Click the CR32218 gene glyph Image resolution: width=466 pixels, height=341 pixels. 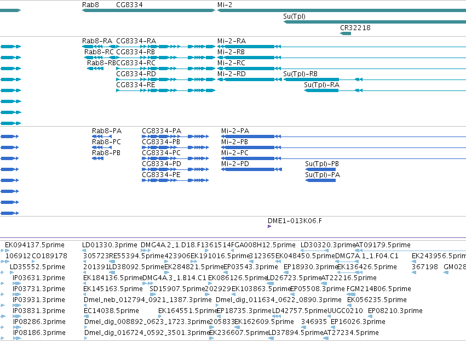tap(346, 33)
